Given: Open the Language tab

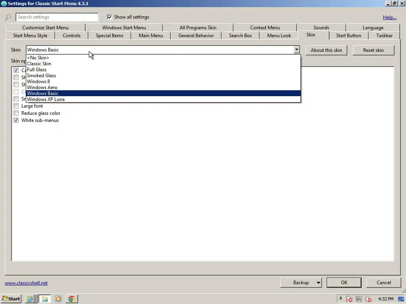Looking at the screenshot, I should point(373,28).
